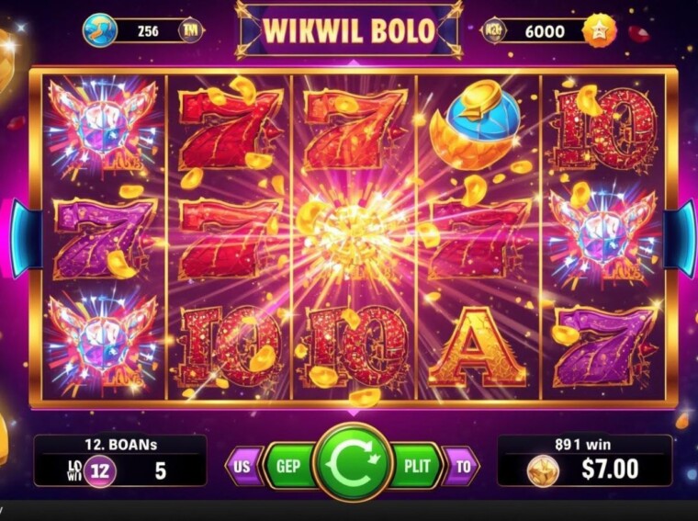Select the purple TO arrow button
The image size is (698, 521).
tap(462, 466)
